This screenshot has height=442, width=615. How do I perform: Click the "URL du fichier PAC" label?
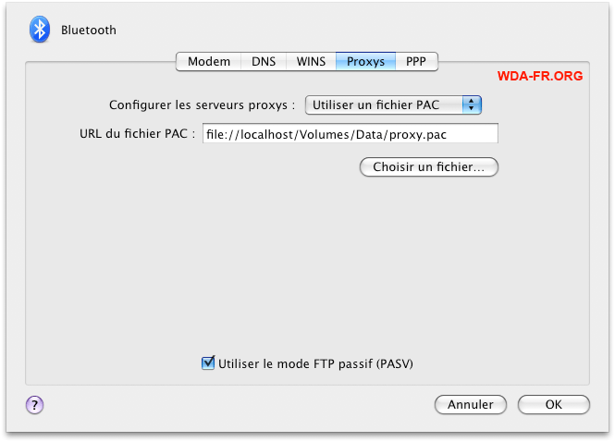[x=138, y=134]
